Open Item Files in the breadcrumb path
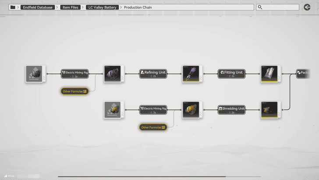 (x=70, y=7)
